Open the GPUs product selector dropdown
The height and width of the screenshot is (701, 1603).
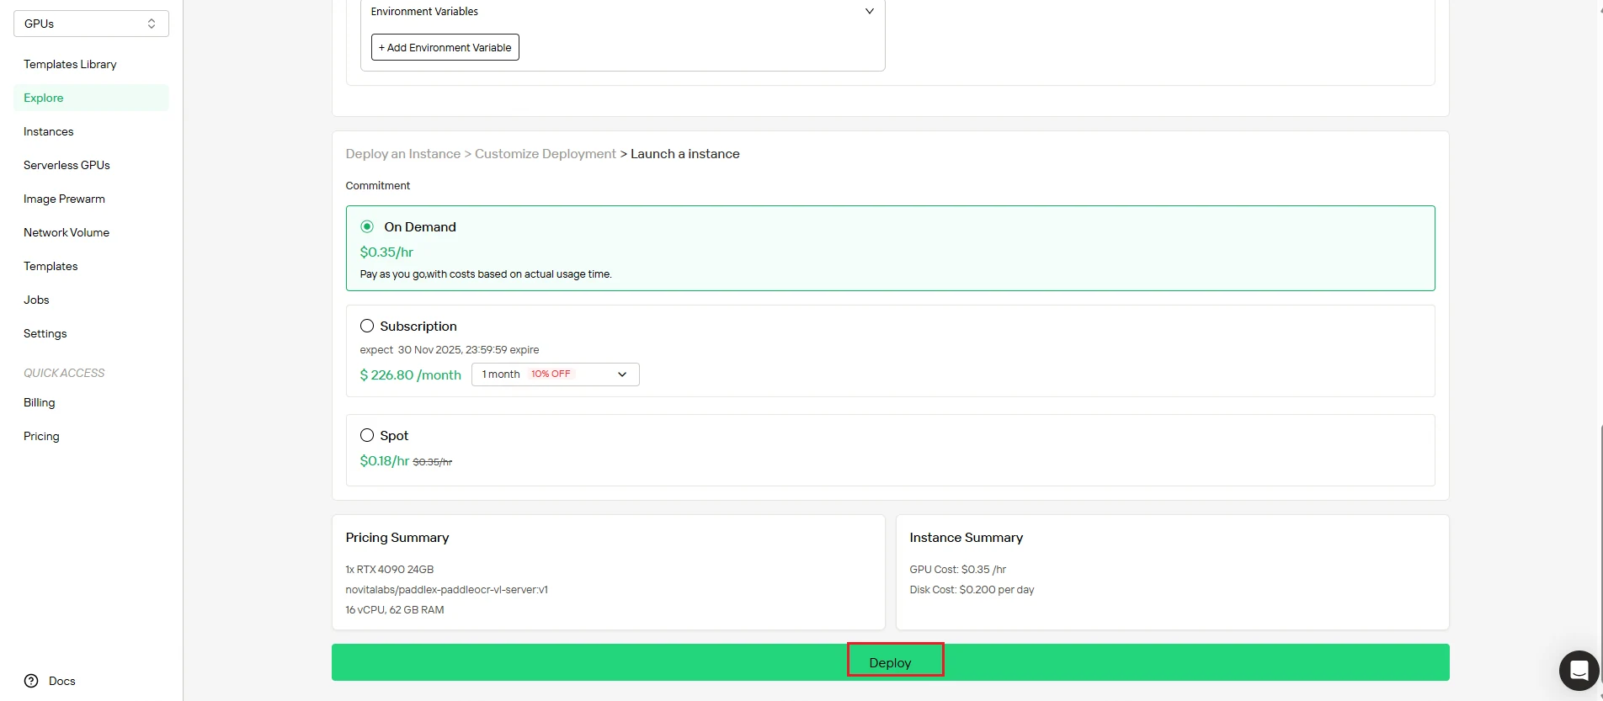point(91,24)
